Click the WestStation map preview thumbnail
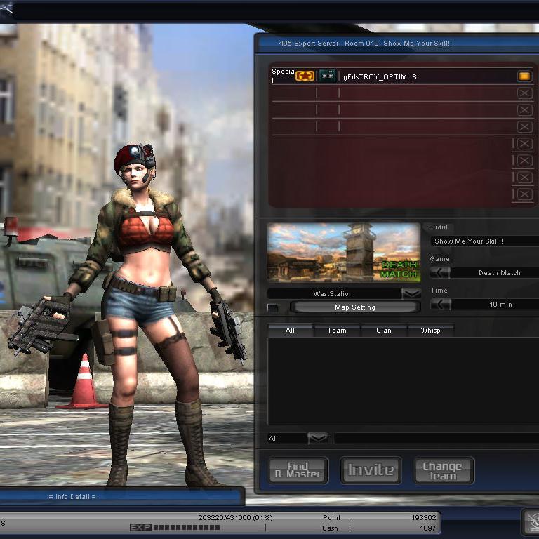This screenshot has width=539, height=539. [344, 253]
